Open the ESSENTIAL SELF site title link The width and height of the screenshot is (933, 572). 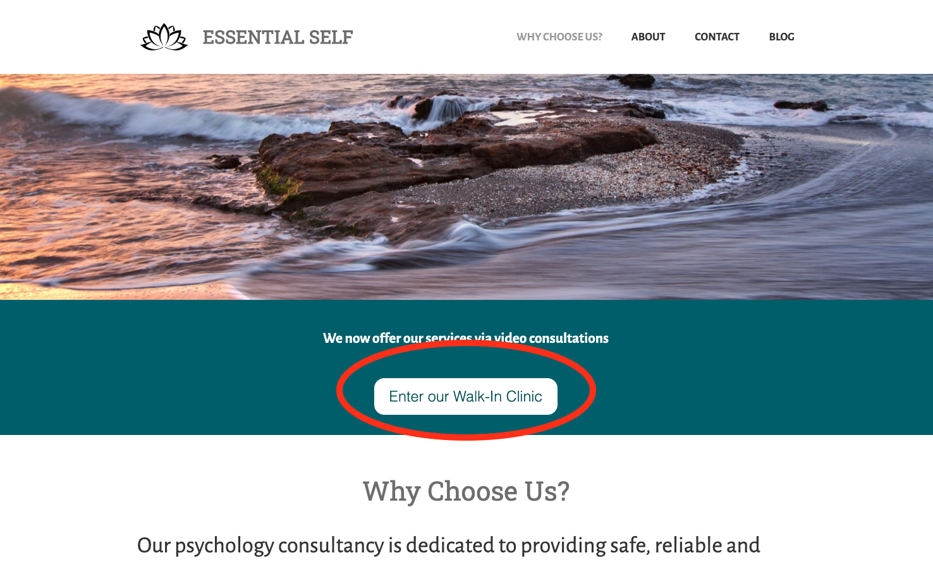pyautogui.click(x=277, y=37)
